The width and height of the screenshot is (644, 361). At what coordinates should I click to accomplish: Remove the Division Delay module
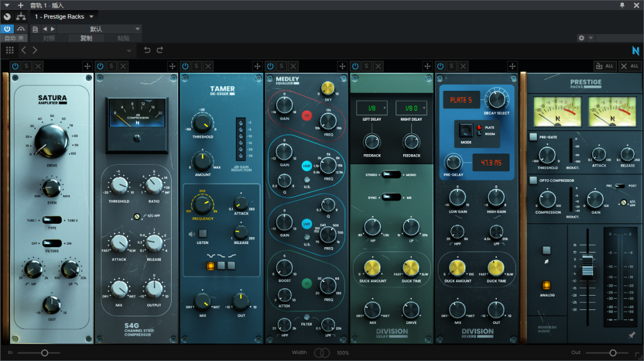tap(378, 66)
